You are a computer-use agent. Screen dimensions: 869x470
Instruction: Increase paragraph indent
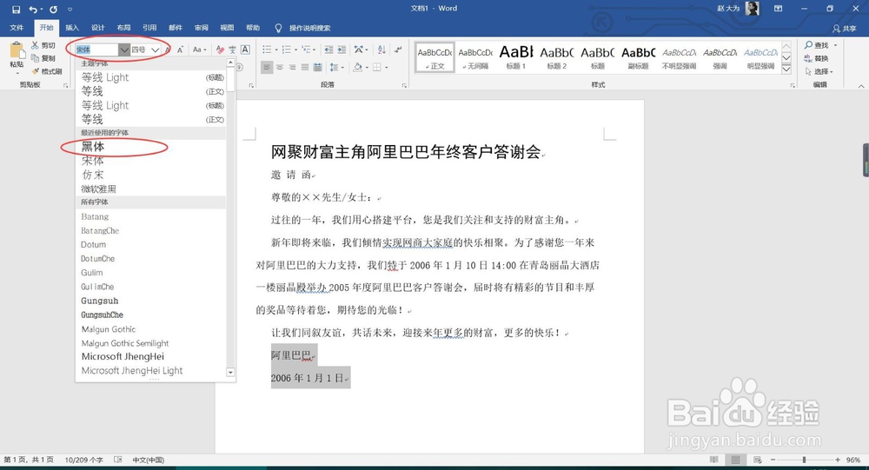342,50
